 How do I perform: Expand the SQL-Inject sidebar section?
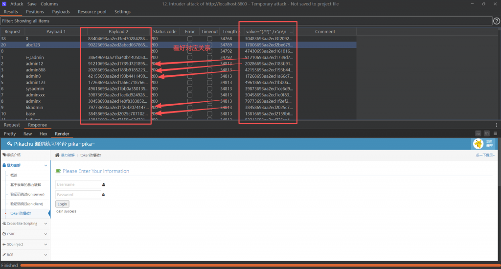click(25, 244)
